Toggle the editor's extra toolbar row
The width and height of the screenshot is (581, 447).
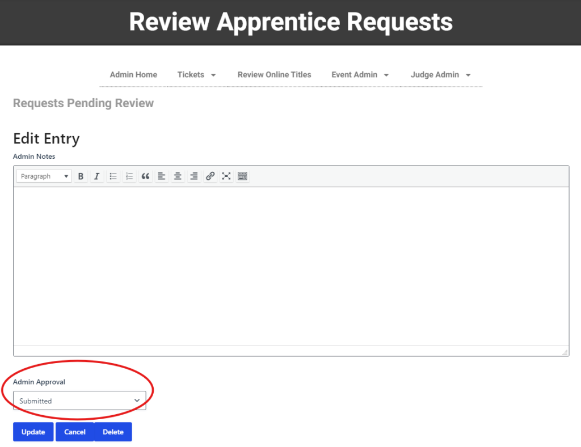(x=242, y=176)
